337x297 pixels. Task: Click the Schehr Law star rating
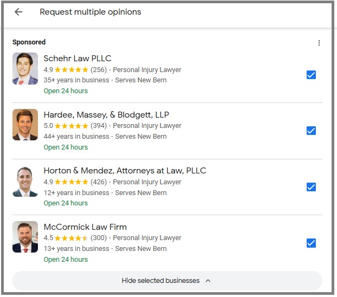[71, 70]
